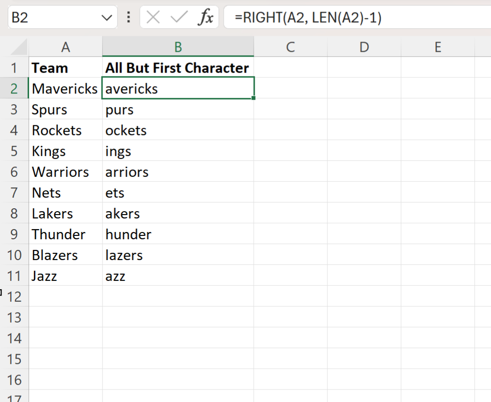Select row 6 header
This screenshot has width=491, height=402.
tap(14, 171)
